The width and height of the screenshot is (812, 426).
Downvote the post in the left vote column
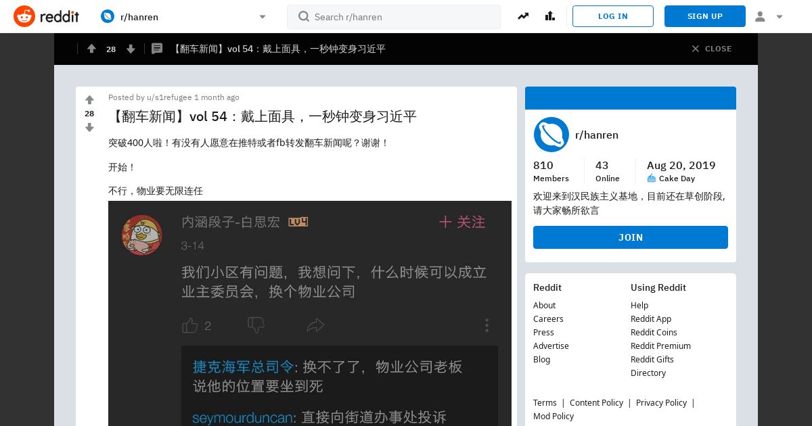[89, 127]
